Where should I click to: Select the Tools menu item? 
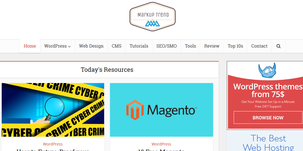tap(190, 46)
